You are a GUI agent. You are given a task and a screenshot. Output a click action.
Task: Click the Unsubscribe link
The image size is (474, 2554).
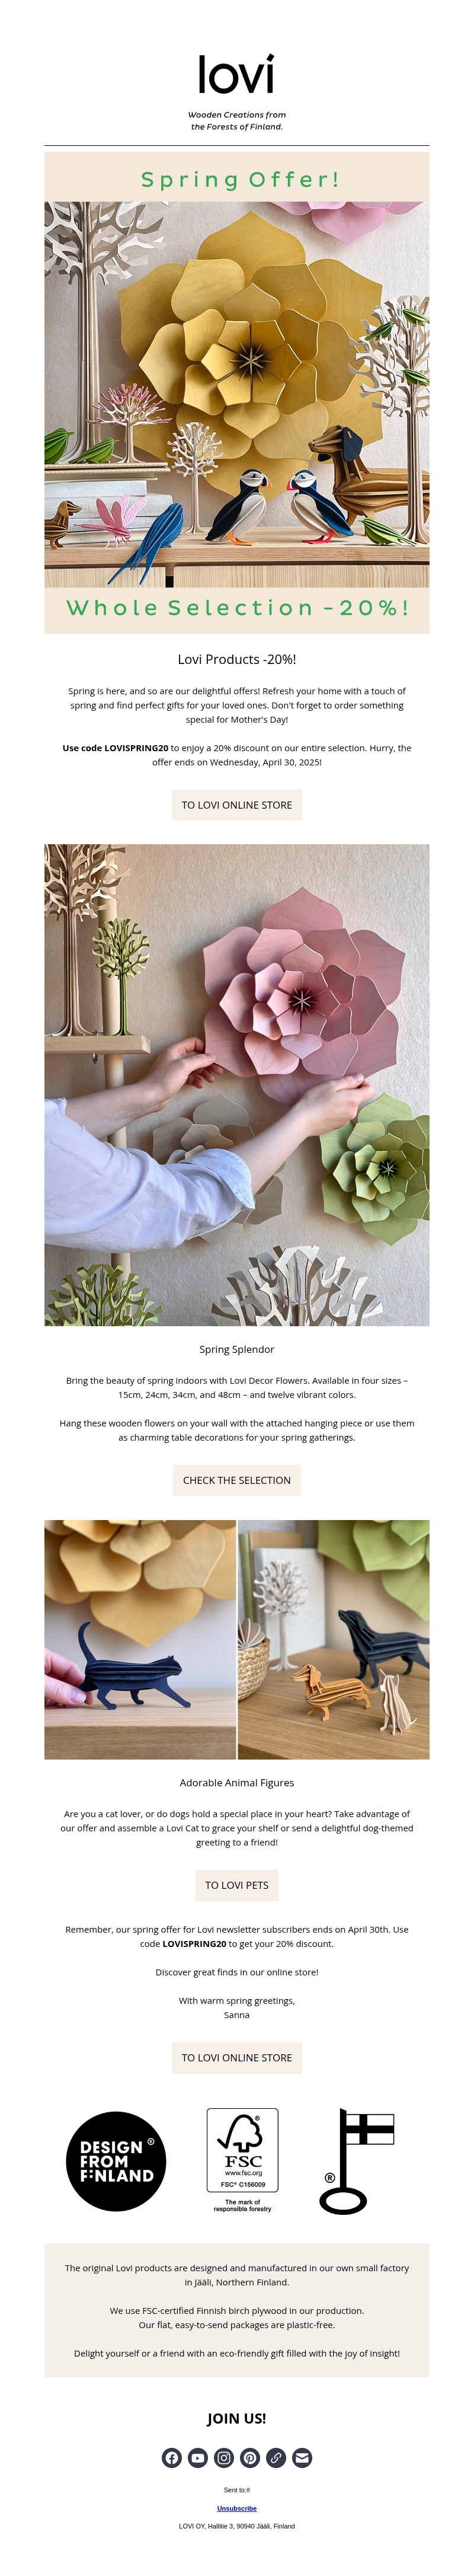tap(237, 2508)
